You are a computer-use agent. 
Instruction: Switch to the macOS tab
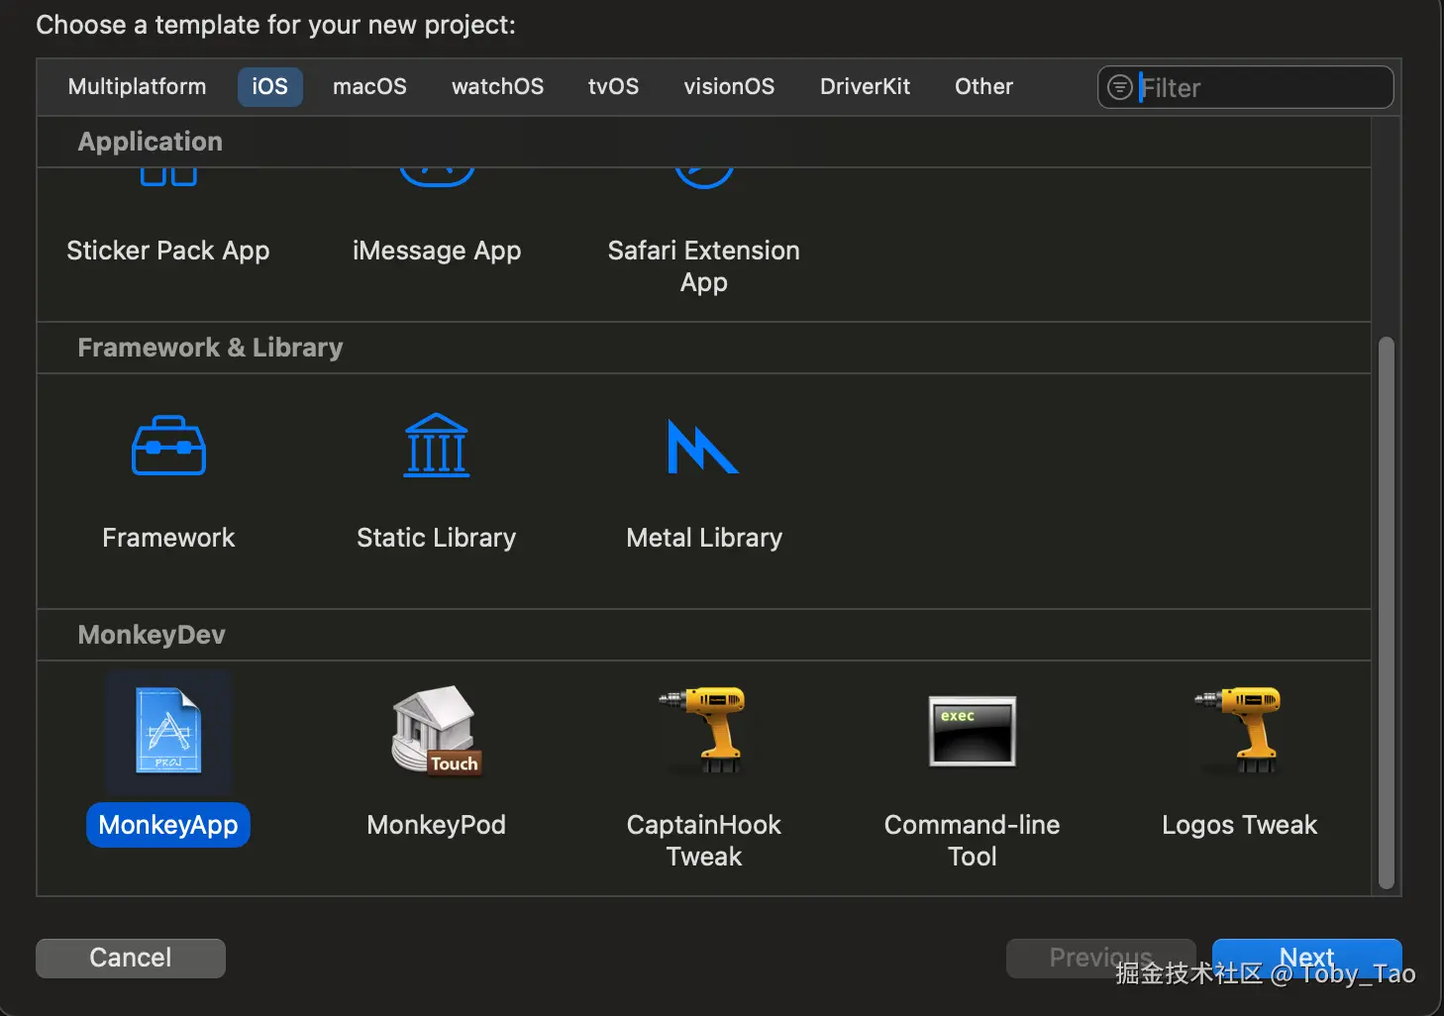point(369,87)
